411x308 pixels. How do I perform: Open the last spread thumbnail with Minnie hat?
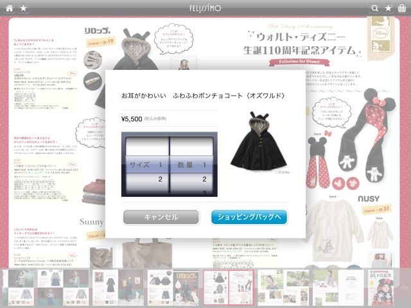(381, 287)
